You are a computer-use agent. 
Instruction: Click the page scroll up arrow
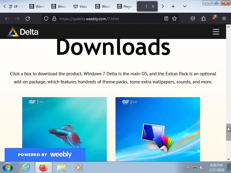(228, 27)
